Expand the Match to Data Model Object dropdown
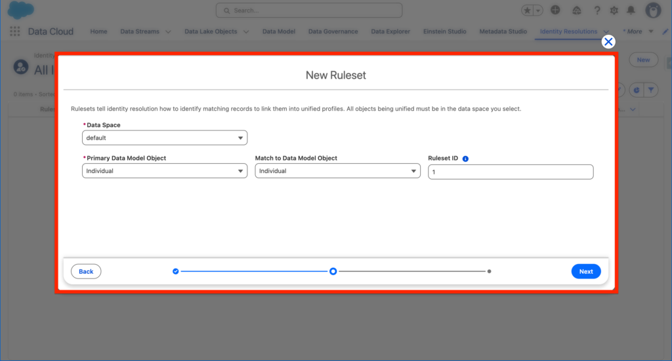The width and height of the screenshot is (672, 361). (337, 171)
